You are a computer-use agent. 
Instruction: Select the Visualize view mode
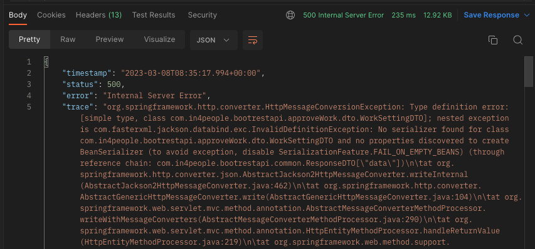(x=159, y=39)
